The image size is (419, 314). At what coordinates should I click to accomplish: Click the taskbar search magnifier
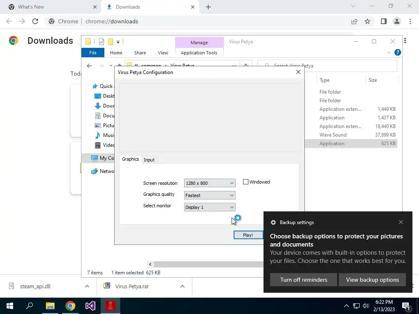pyautogui.click(x=29, y=306)
